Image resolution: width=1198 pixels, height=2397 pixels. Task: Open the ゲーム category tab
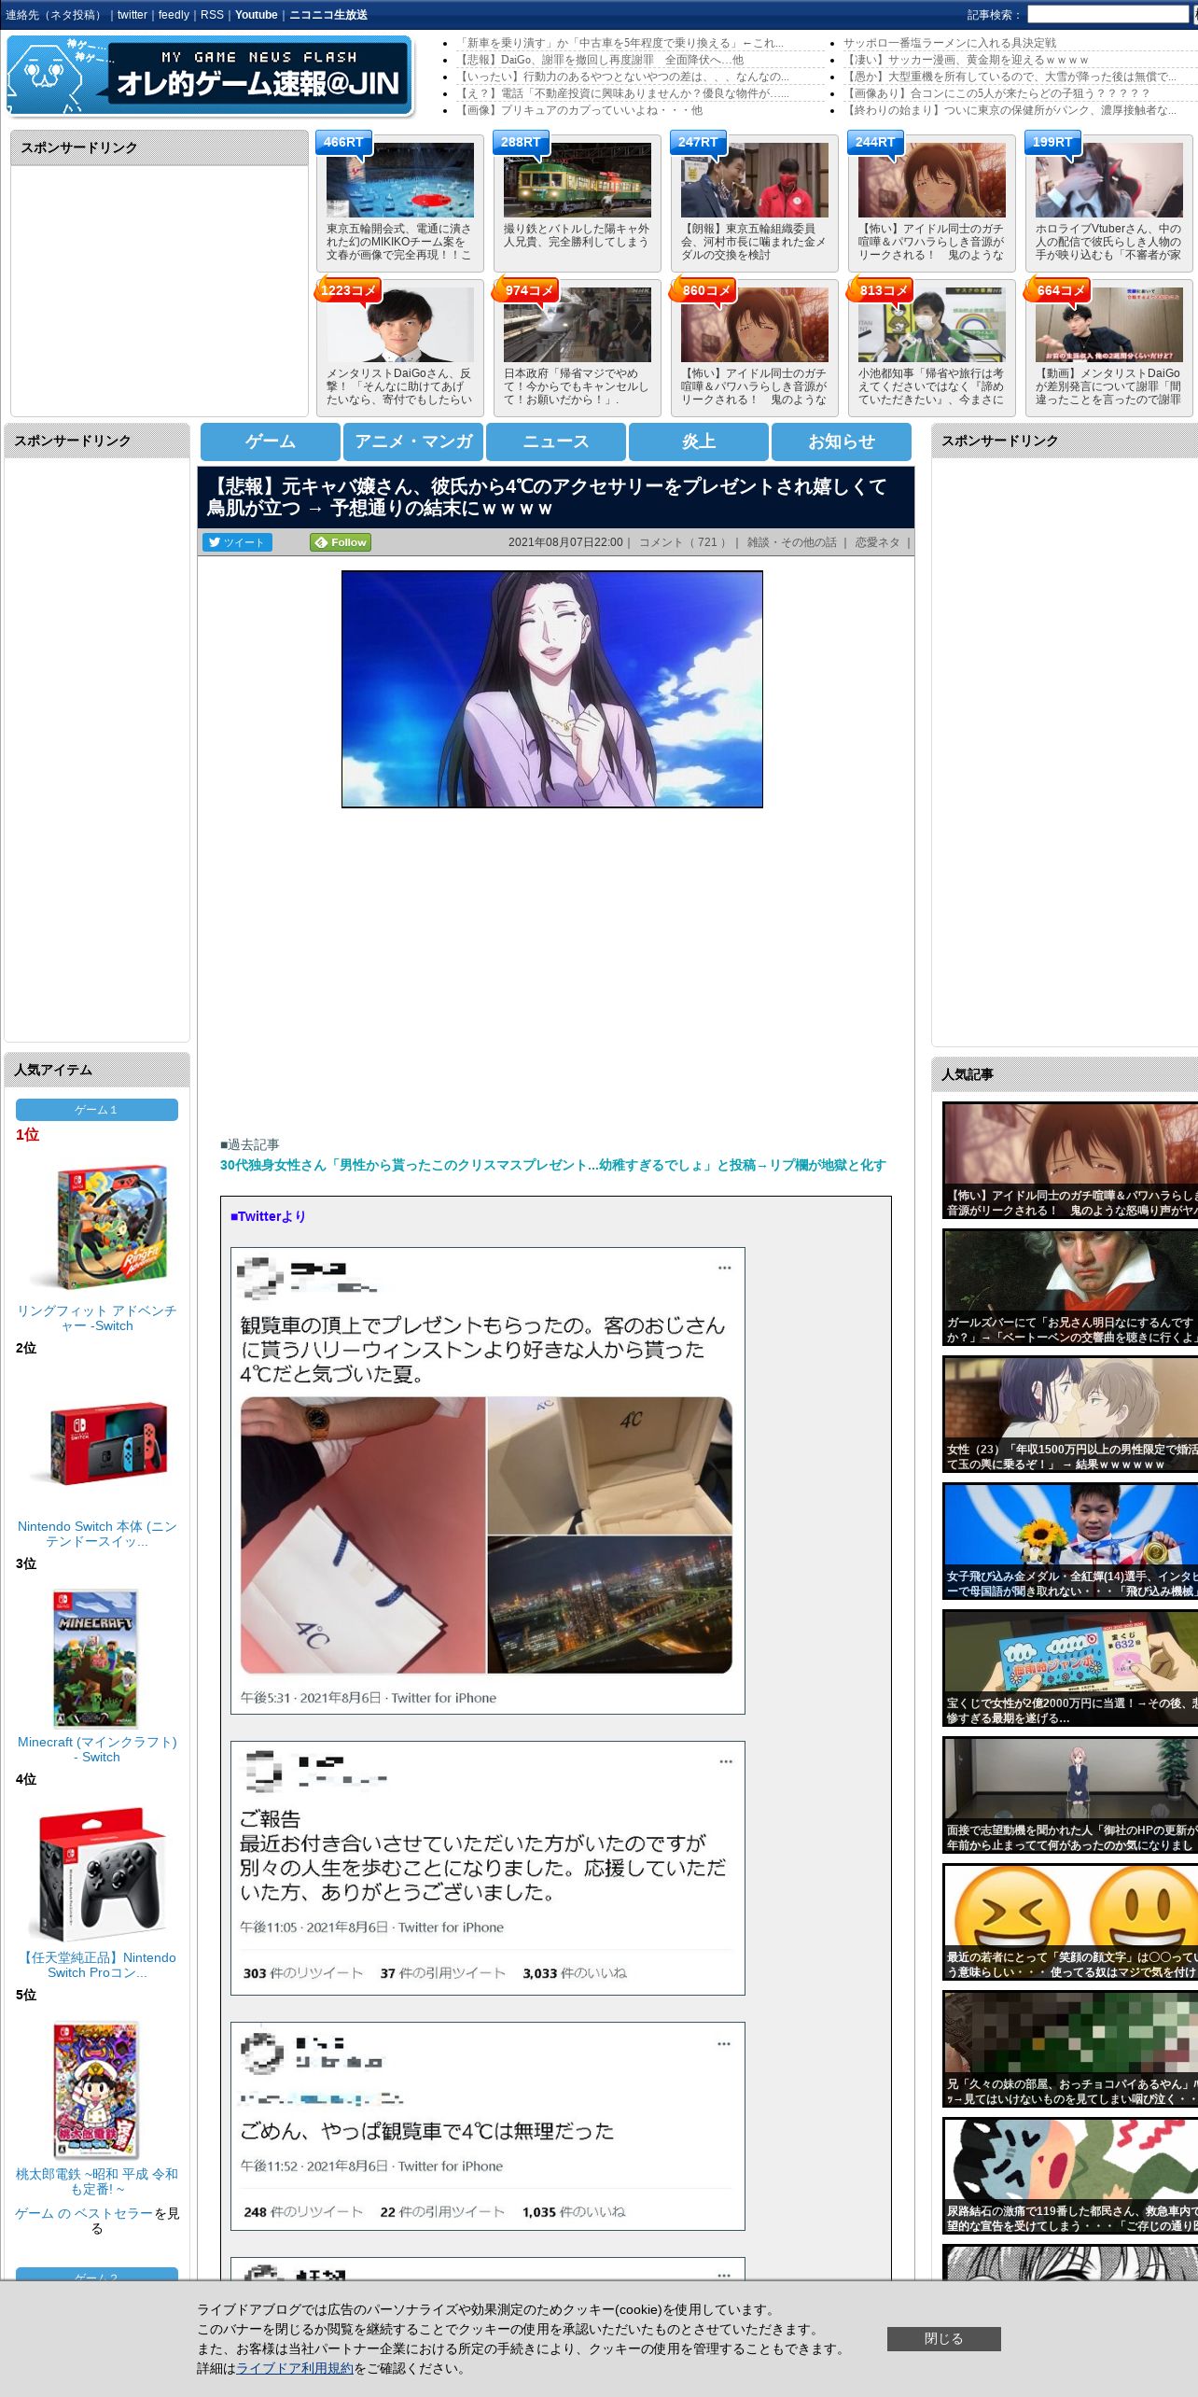pos(271,442)
